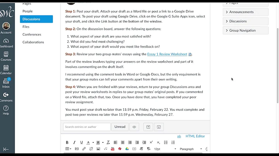The image size is (279, 156).
Task: Apply subscript formatting
Action: point(158,142)
